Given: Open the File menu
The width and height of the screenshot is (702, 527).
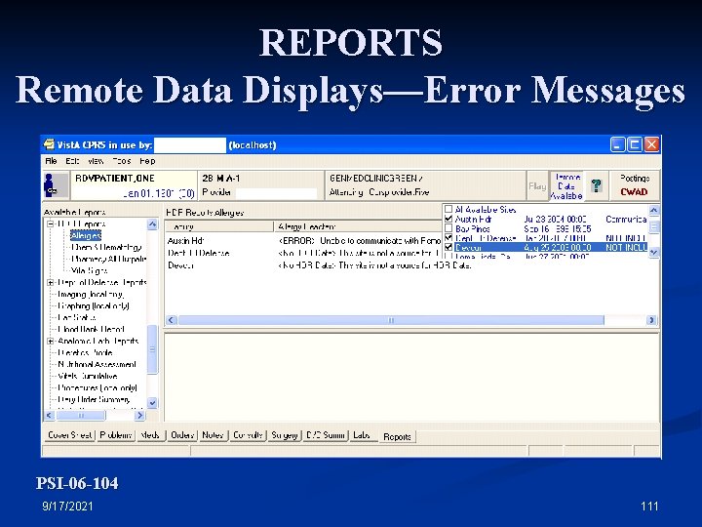Looking at the screenshot, I should coord(51,161).
